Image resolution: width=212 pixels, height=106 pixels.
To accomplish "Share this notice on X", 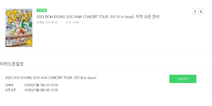I will [x=201, y=12].
